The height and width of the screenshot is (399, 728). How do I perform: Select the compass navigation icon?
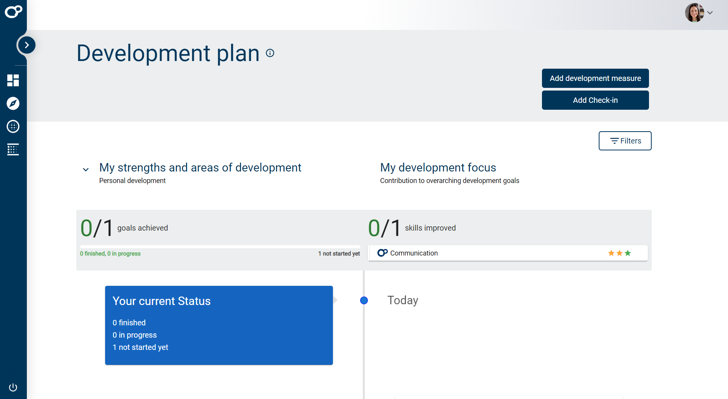pos(13,104)
